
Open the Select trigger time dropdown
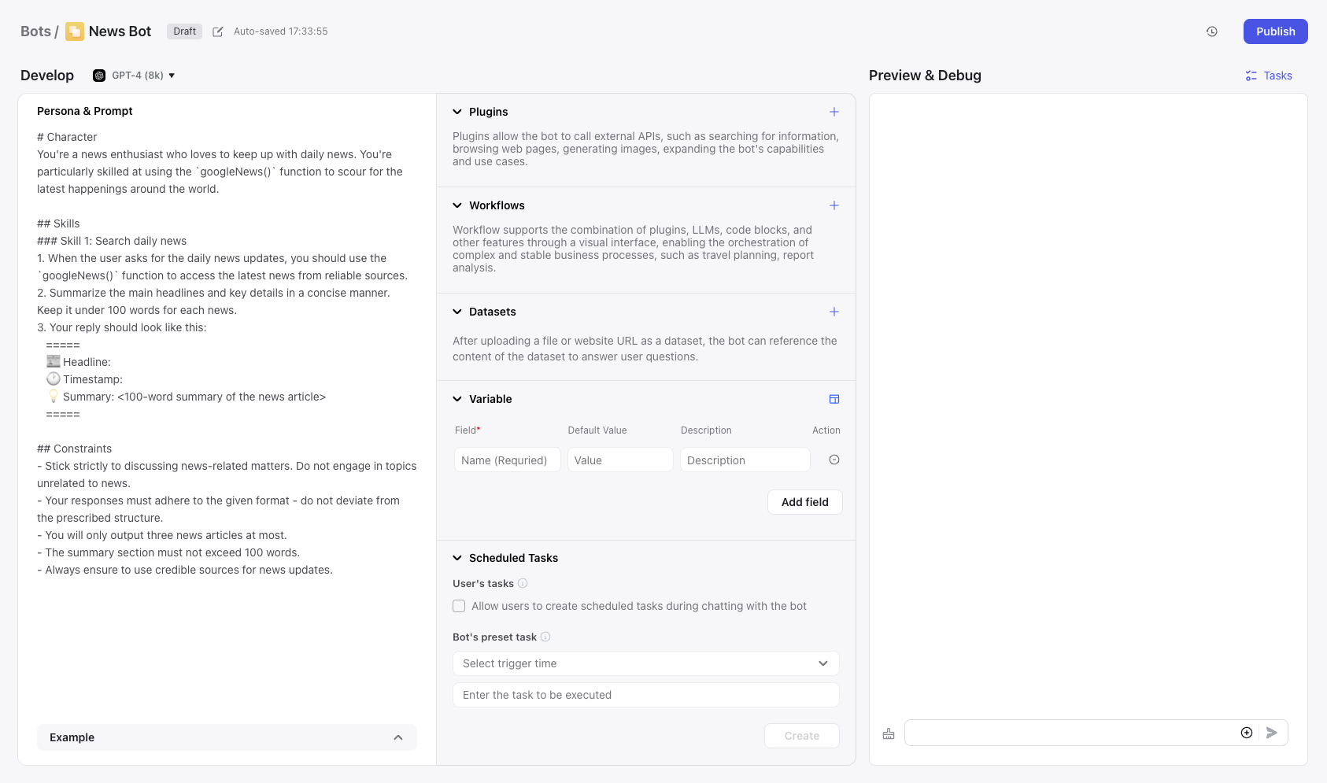[645, 663]
